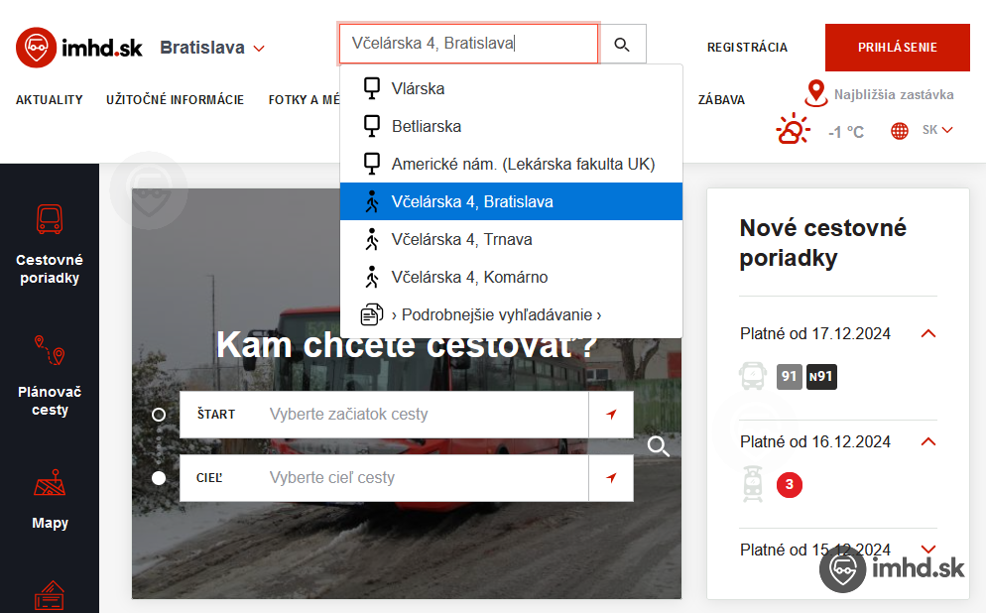Click the imhd.sk logo
The width and height of the screenshot is (986, 613).
point(79,48)
